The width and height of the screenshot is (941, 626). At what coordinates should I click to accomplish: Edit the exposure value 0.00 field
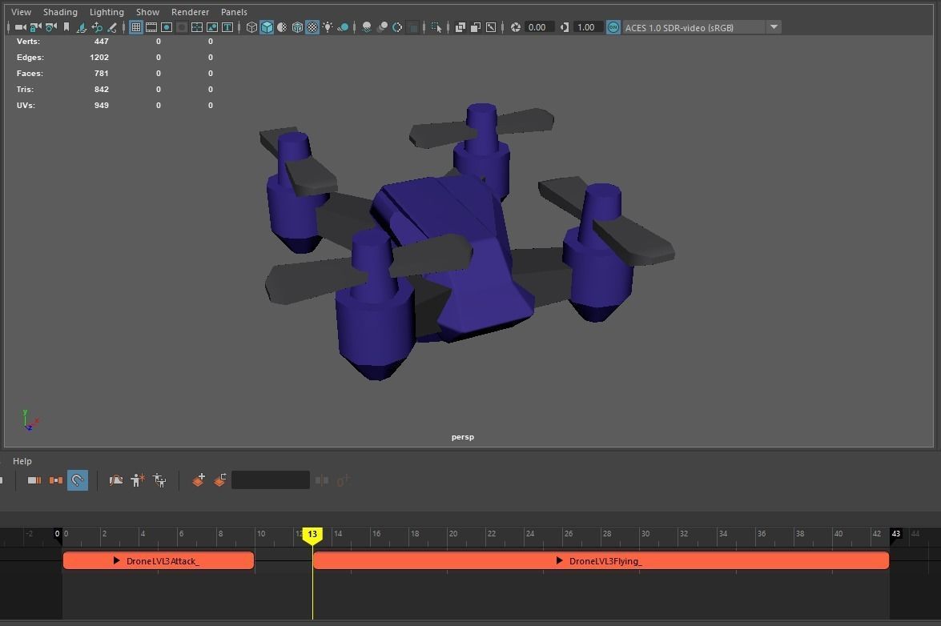538,27
